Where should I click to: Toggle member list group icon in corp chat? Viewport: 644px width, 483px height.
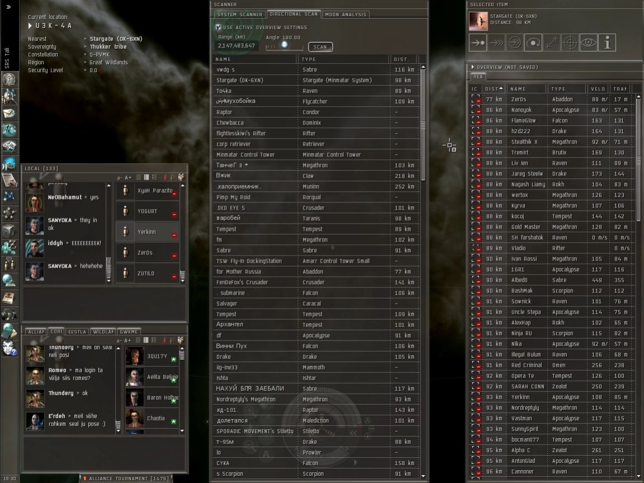click(181, 340)
